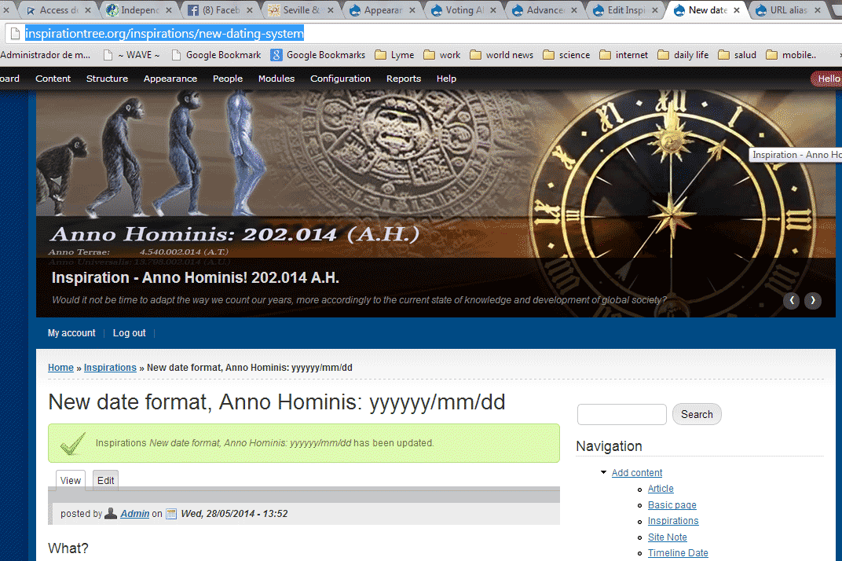
Task: Close the Facebook browser tab
Action: 250,10
